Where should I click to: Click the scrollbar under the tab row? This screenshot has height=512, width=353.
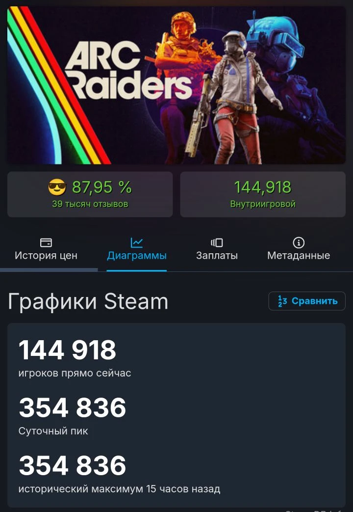click(x=49, y=269)
